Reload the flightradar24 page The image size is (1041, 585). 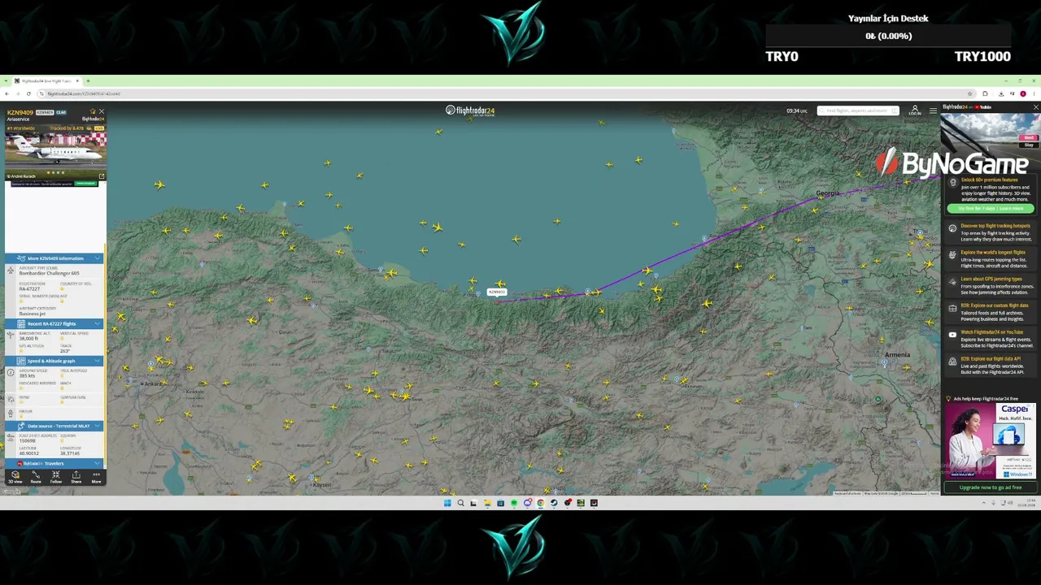pyautogui.click(x=28, y=93)
